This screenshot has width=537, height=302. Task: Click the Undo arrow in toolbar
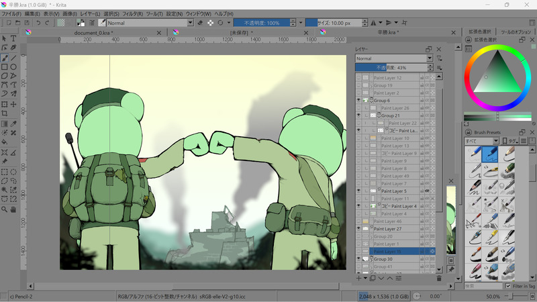click(38, 23)
